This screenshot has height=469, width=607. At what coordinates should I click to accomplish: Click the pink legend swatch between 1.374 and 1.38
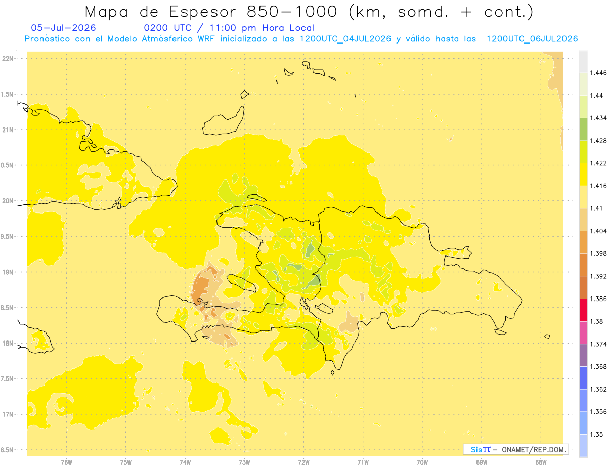pos(583,333)
